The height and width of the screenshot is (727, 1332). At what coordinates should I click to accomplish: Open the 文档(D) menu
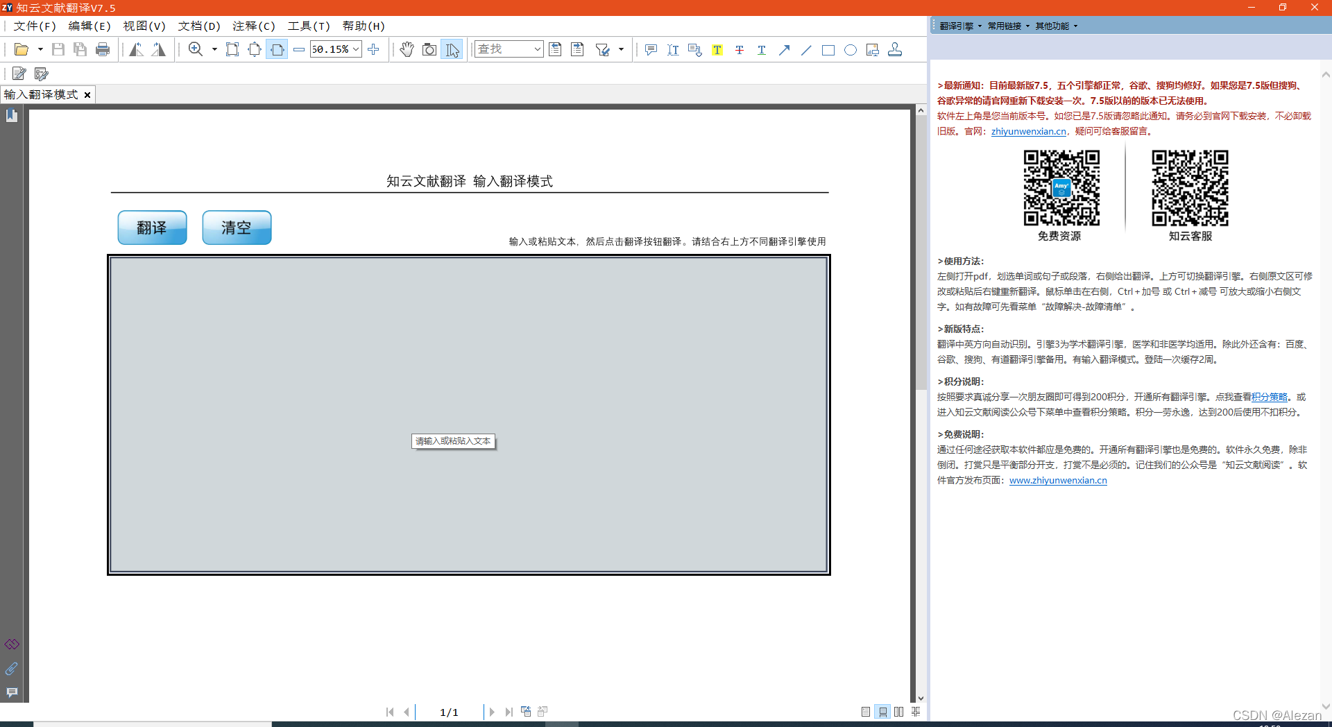tap(199, 26)
